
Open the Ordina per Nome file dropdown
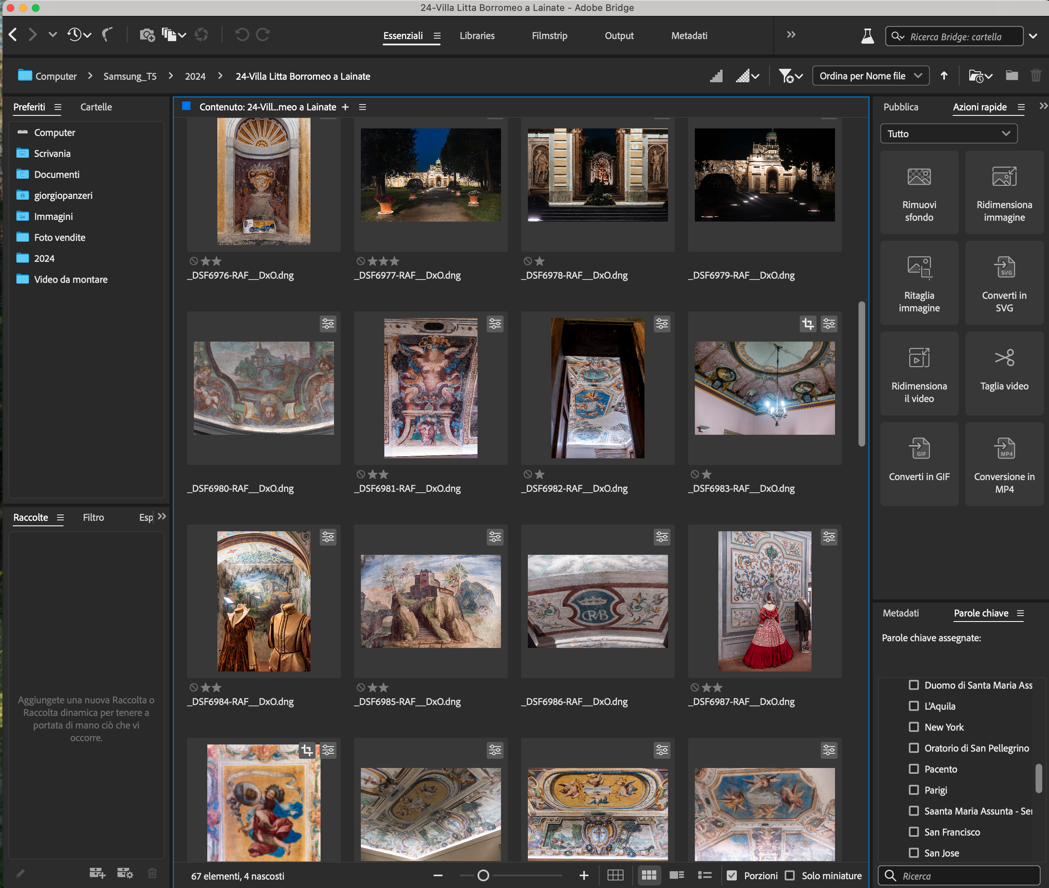click(870, 76)
